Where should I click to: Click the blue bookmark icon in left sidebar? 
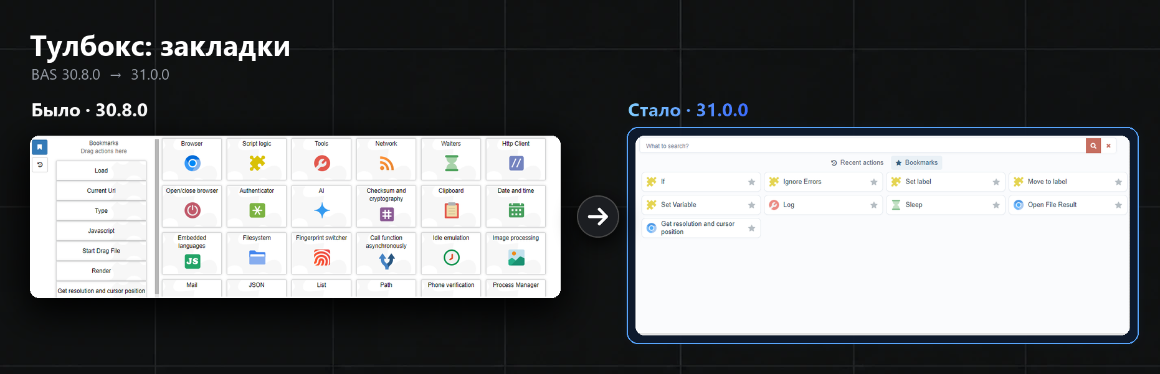pos(40,147)
